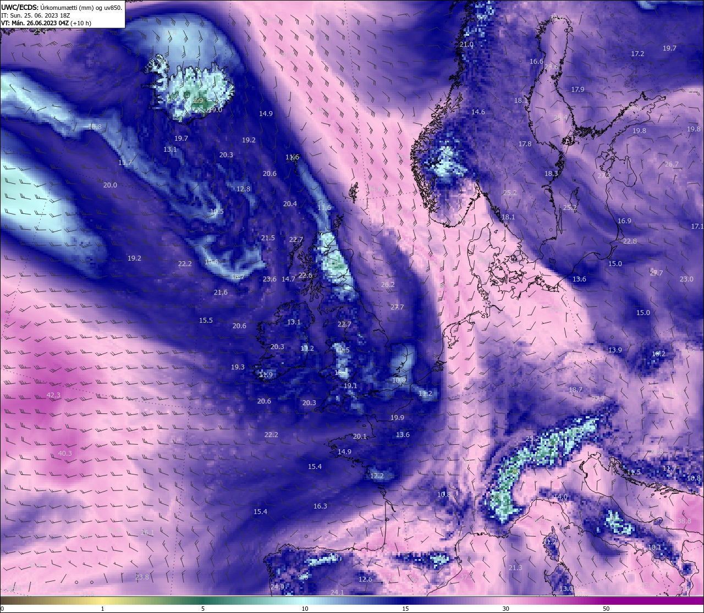Click the 13.9 value label

[x=615, y=350]
